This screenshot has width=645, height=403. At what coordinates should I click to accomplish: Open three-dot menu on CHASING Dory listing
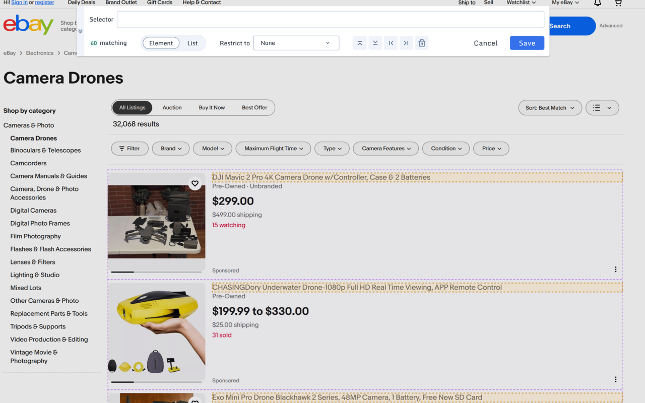615,379
